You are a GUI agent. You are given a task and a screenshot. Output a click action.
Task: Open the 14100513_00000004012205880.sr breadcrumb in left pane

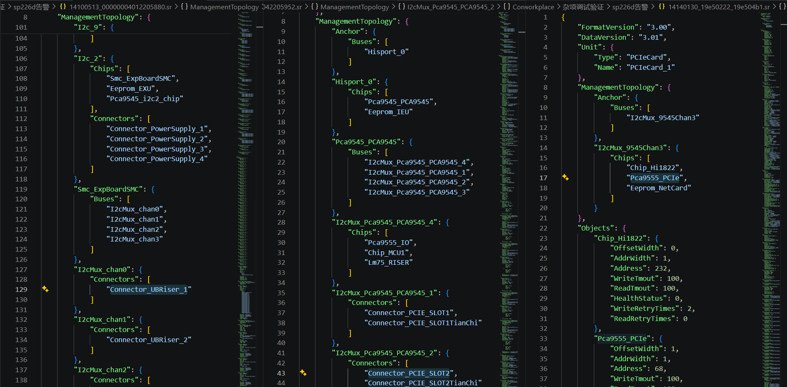point(121,7)
